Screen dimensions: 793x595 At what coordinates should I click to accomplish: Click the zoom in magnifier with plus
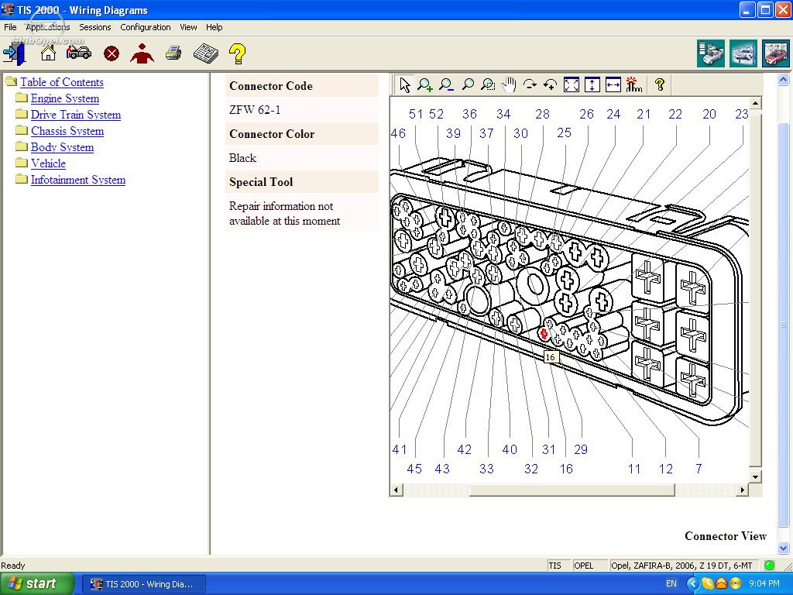click(x=425, y=84)
